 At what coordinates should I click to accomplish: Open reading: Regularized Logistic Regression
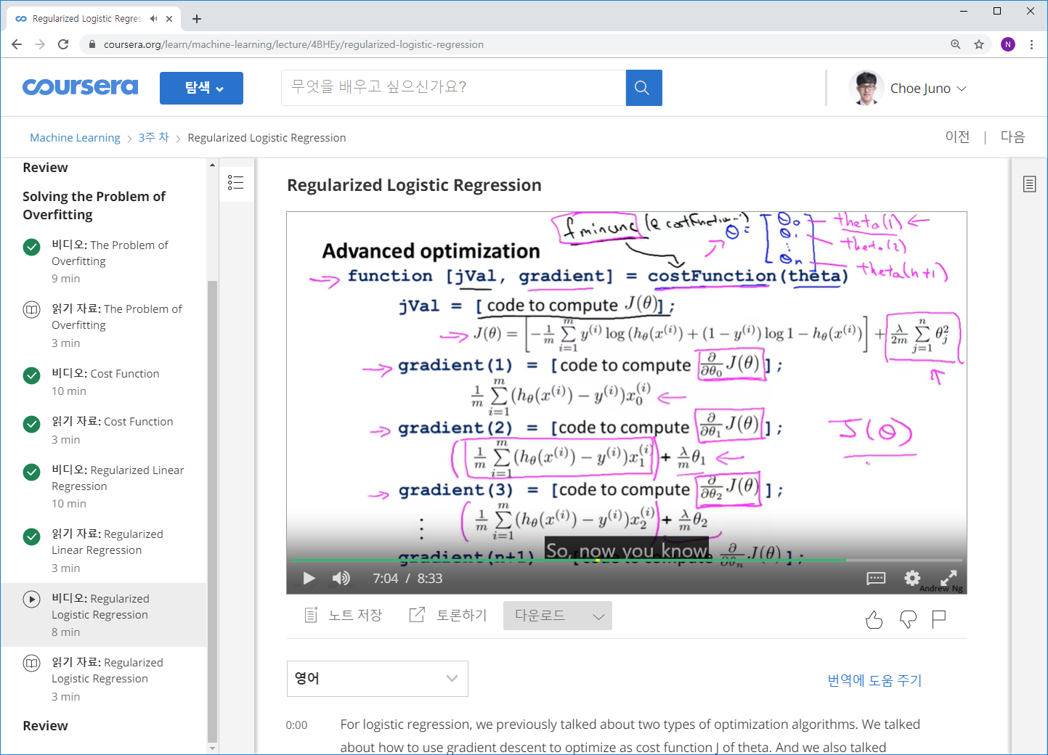pos(104,679)
